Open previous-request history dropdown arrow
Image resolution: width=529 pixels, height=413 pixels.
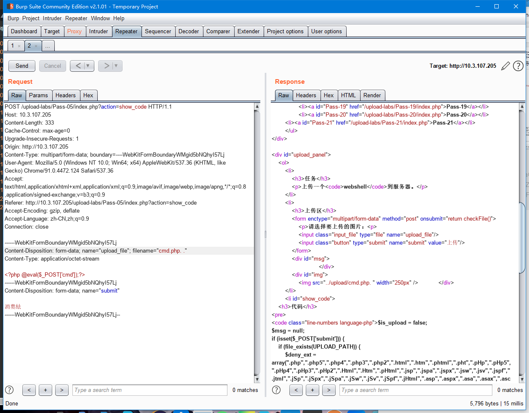tap(88, 66)
